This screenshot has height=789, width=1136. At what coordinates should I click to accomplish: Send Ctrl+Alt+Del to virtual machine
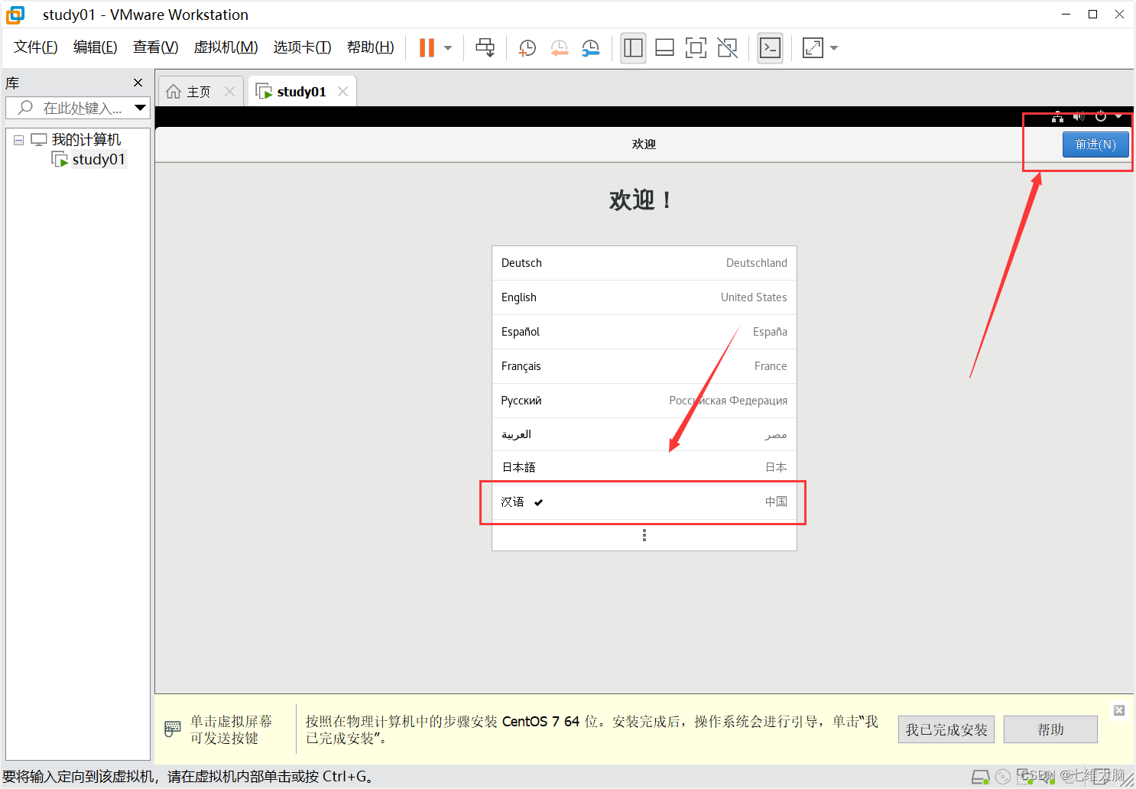485,47
